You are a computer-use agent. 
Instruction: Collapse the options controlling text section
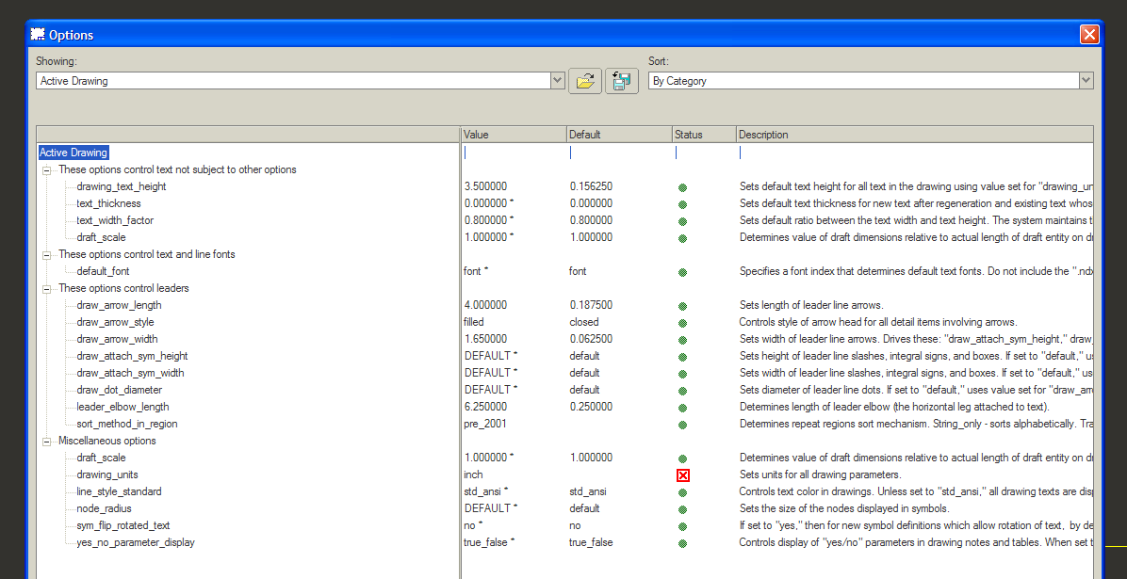point(44,169)
